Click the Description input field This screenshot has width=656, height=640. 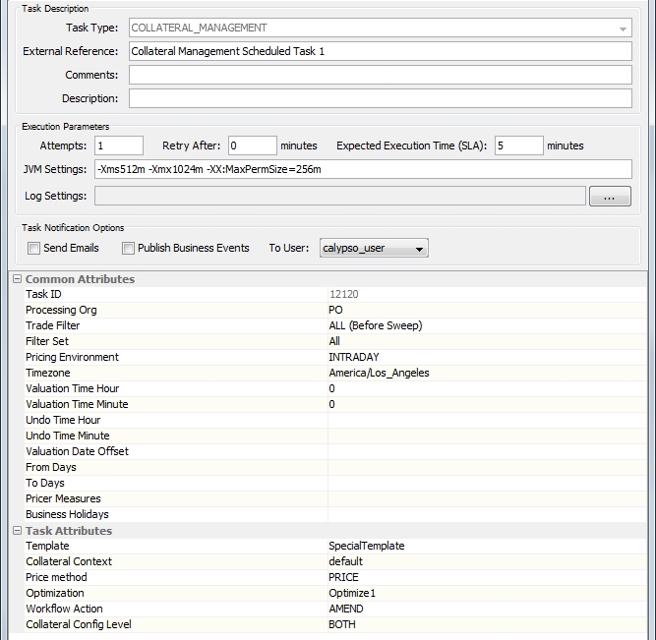tap(380, 98)
